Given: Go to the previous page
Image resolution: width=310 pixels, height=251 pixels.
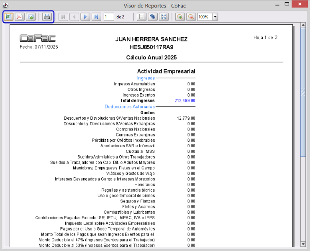Looking at the screenshot, I should pyautogui.click(x=74, y=17).
